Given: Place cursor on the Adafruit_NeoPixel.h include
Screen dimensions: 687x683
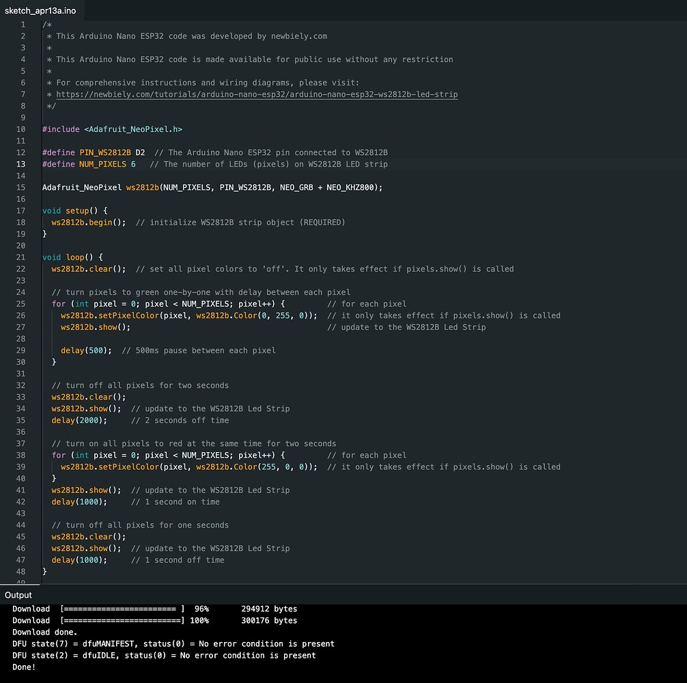Looking at the screenshot, I should tap(133, 129).
